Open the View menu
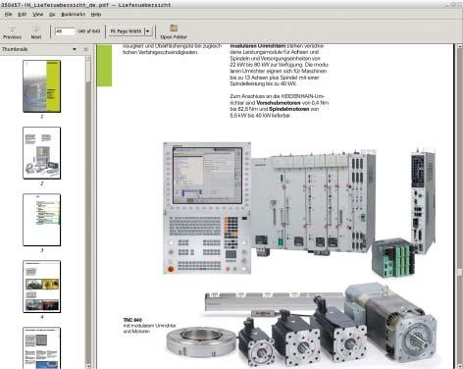 click(37, 15)
